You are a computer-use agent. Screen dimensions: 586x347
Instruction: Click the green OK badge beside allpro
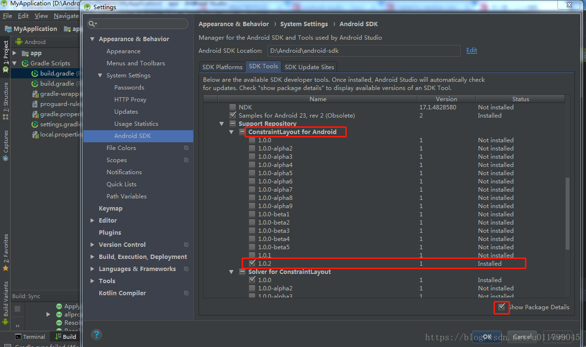click(x=59, y=315)
